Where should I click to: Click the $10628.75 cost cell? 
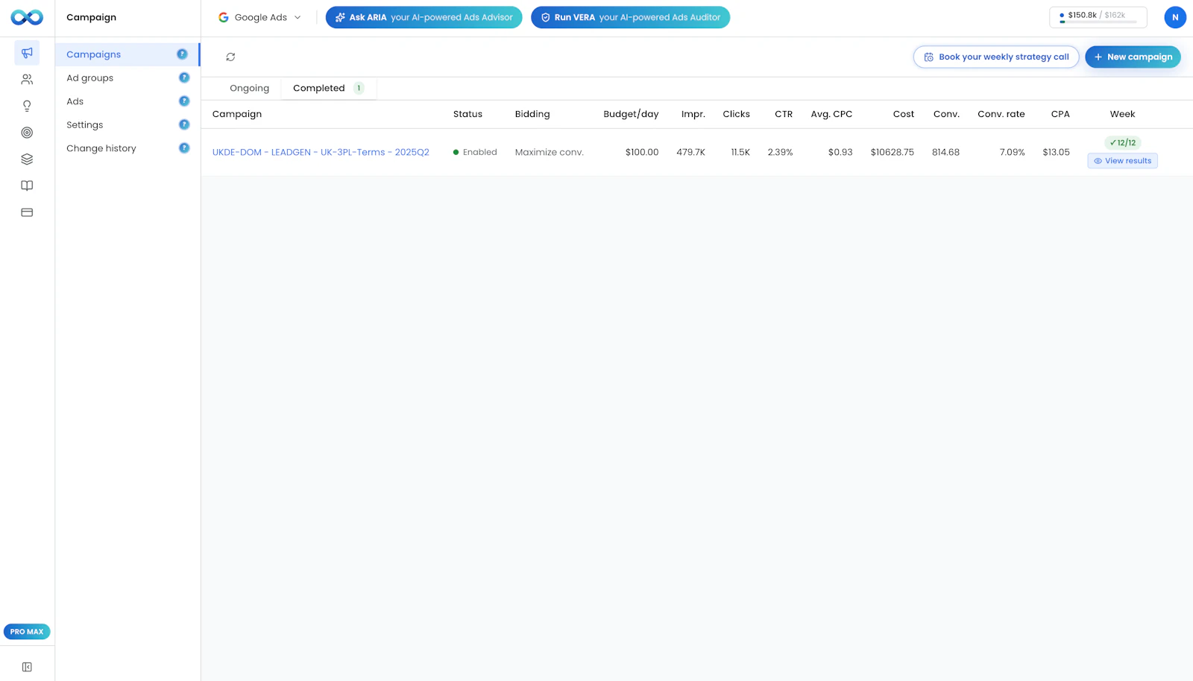(x=893, y=152)
